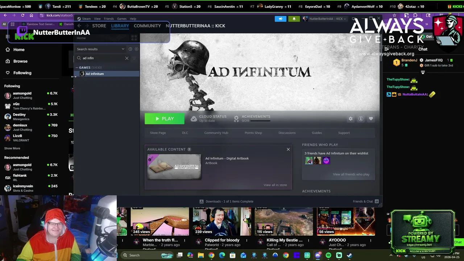The width and height of the screenshot is (464, 261).
Task: Add to favorites with the heart icon
Action: tap(371, 119)
